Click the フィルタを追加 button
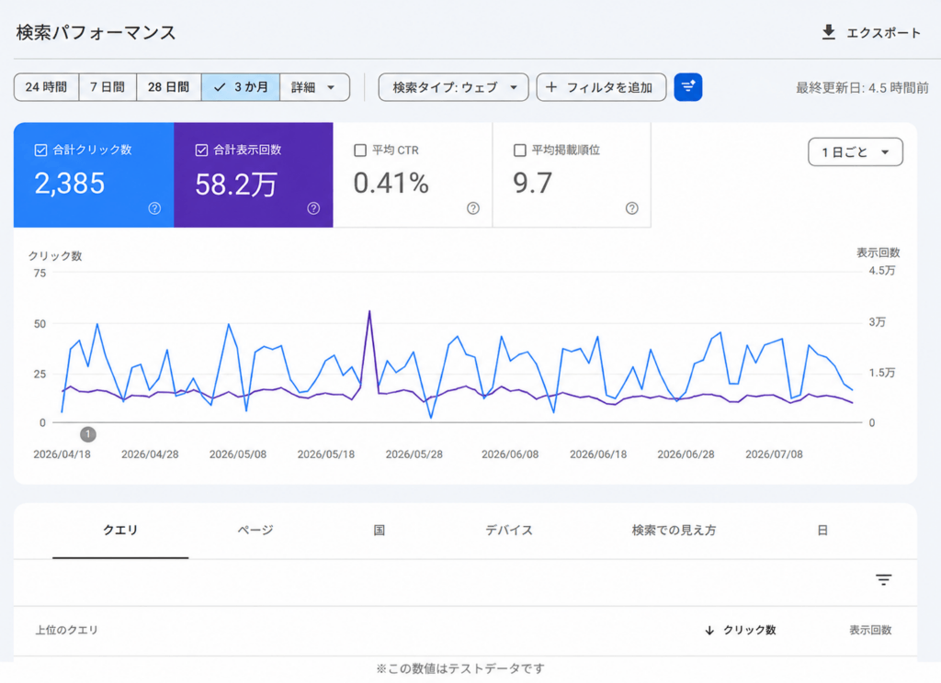This screenshot has height=683, width=941. (x=601, y=87)
